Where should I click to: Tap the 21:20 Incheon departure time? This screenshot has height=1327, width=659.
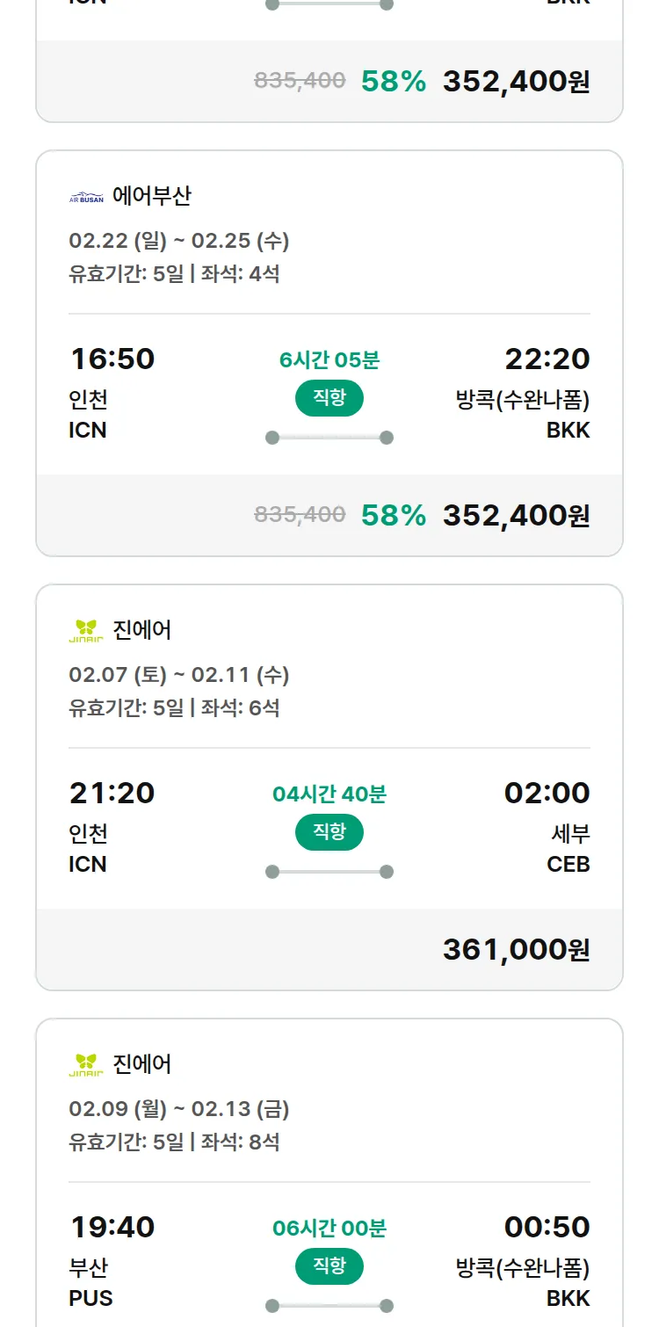(112, 793)
